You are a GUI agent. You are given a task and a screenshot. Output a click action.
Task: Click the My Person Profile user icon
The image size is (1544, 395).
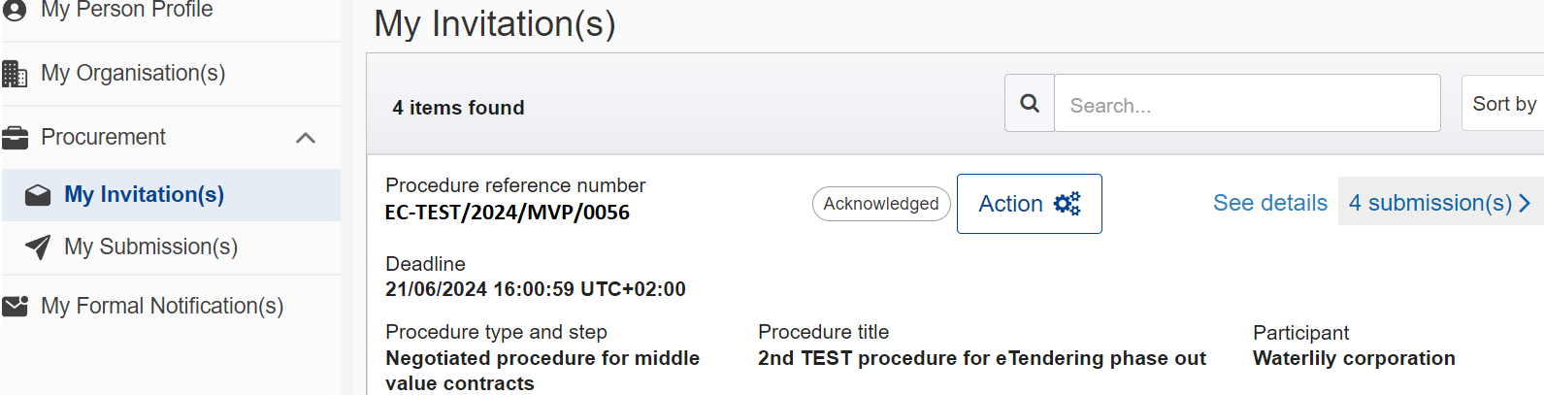[x=14, y=9]
